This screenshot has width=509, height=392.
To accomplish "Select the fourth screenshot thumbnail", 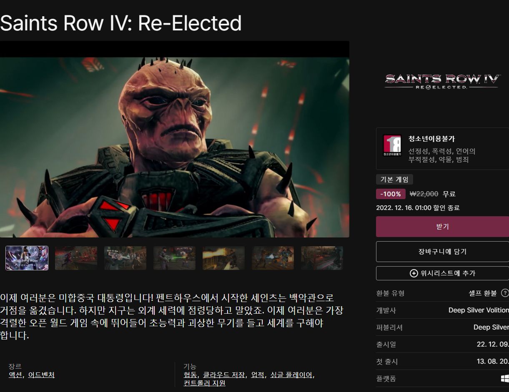I will click(x=174, y=258).
